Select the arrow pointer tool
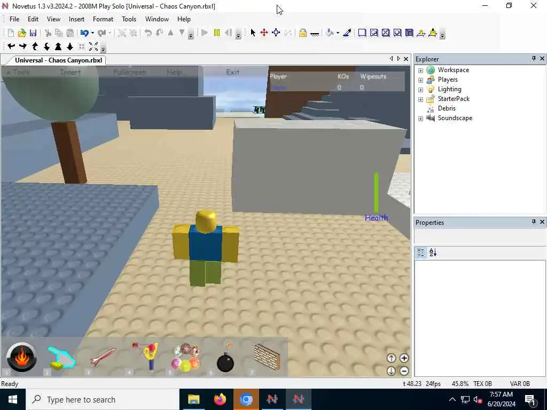The height and width of the screenshot is (410, 547). point(253,33)
